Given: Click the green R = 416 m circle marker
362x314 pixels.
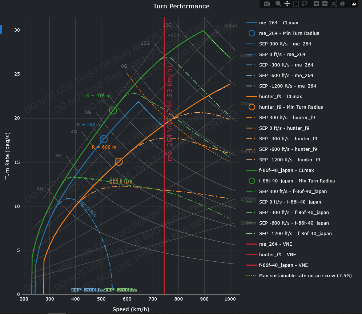Looking at the screenshot, I should coord(113,110).
